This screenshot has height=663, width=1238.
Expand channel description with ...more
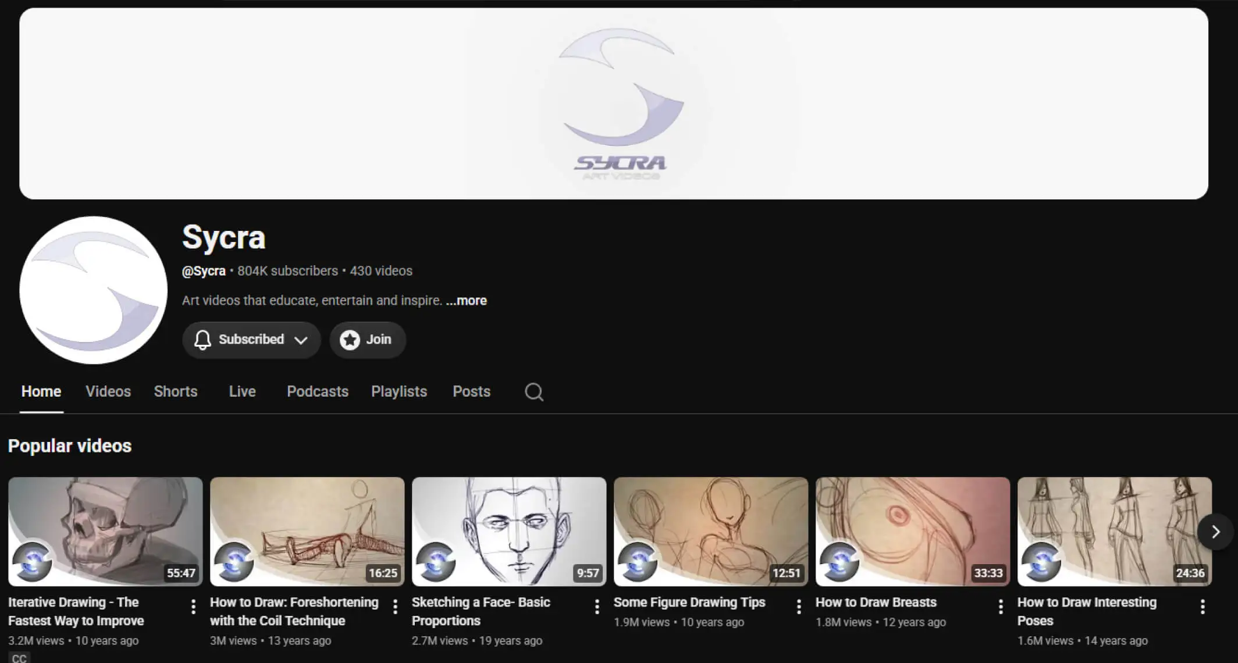tap(467, 301)
